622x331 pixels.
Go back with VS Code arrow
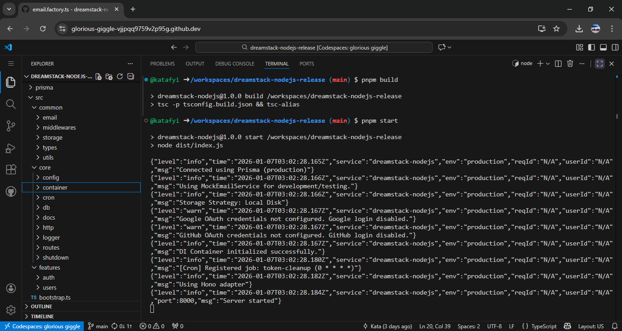(x=173, y=47)
